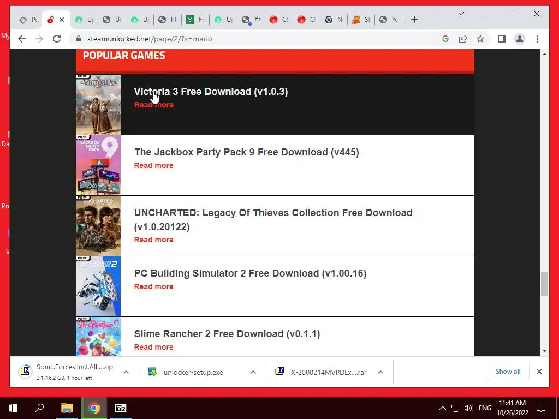The height and width of the screenshot is (419, 559).
Task: Expand the tab search dropdown
Action: [461, 14]
